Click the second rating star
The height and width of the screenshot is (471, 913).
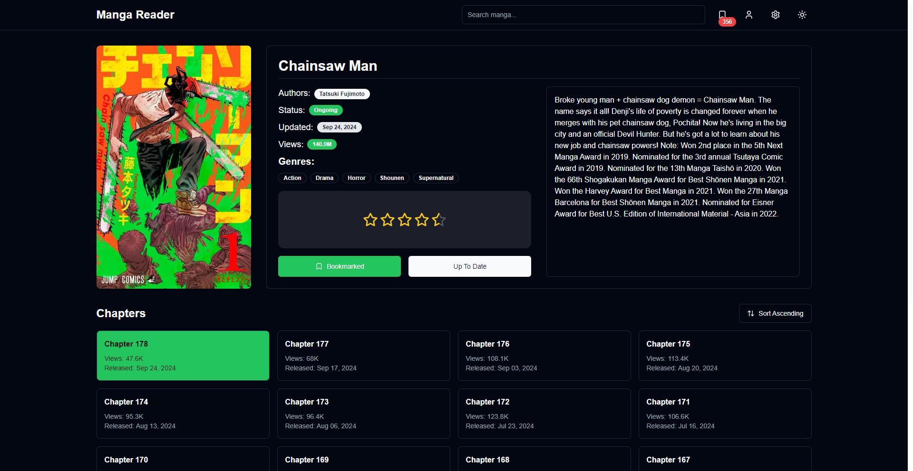pyautogui.click(x=388, y=220)
